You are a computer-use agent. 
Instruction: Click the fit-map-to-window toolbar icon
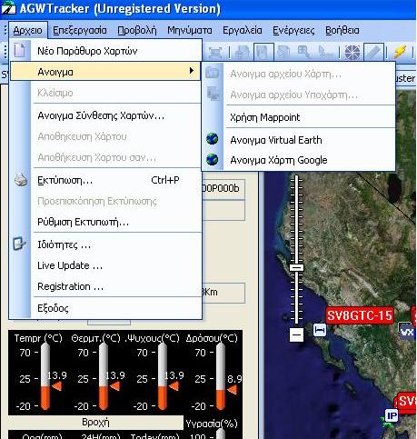pos(215,53)
